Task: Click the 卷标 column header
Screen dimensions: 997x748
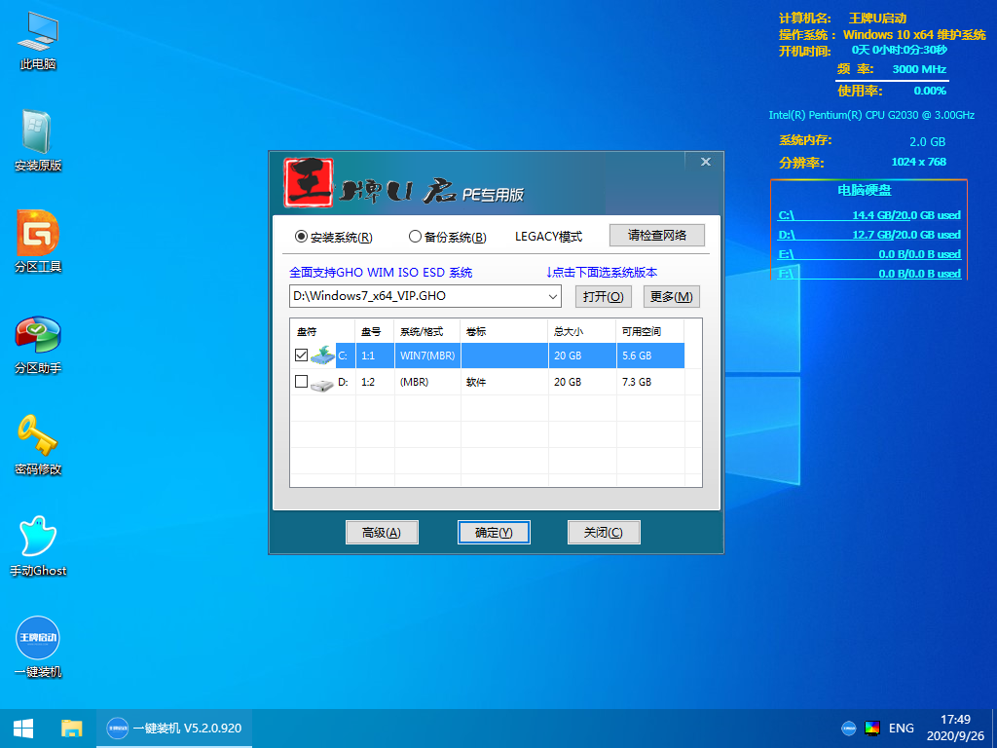Action: [504, 331]
